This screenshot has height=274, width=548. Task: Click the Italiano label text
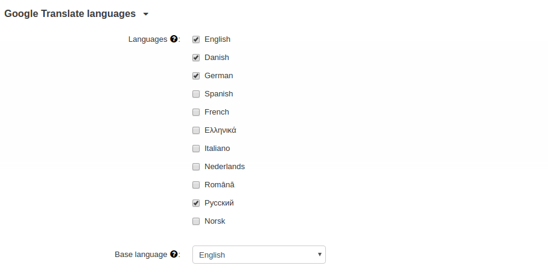point(217,149)
